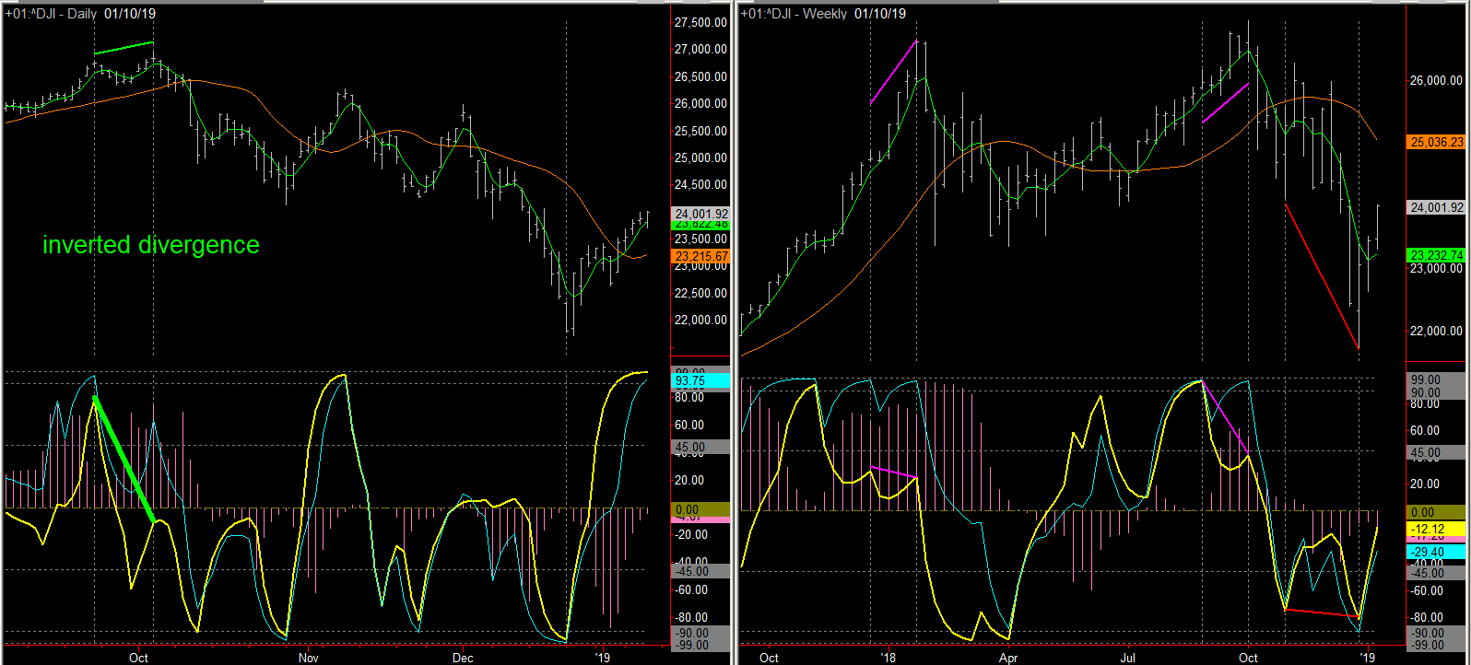Click the 'Oct' label on Daily time axis
This screenshot has height=665, width=1471.
pos(139,658)
